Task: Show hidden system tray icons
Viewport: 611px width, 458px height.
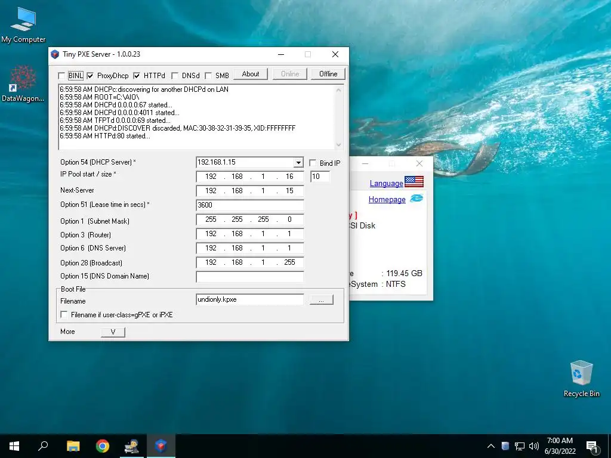Action: tap(491, 446)
